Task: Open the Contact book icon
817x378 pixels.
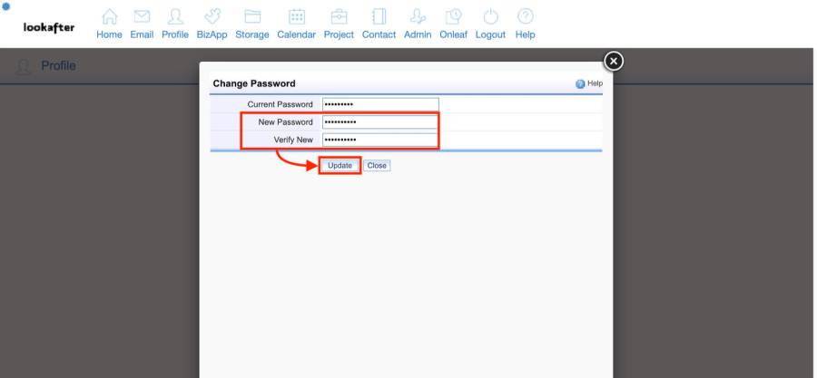Action: (379, 18)
